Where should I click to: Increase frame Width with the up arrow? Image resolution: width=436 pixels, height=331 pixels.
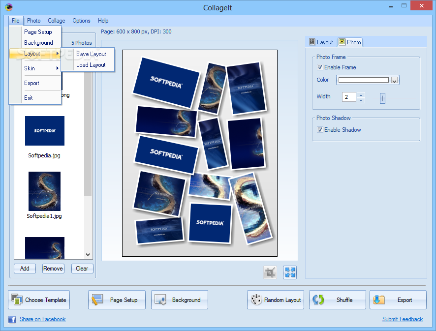(x=361, y=94)
